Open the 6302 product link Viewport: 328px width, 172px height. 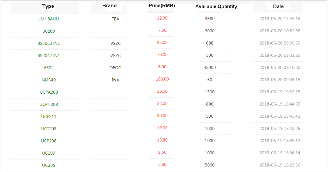(x=49, y=68)
